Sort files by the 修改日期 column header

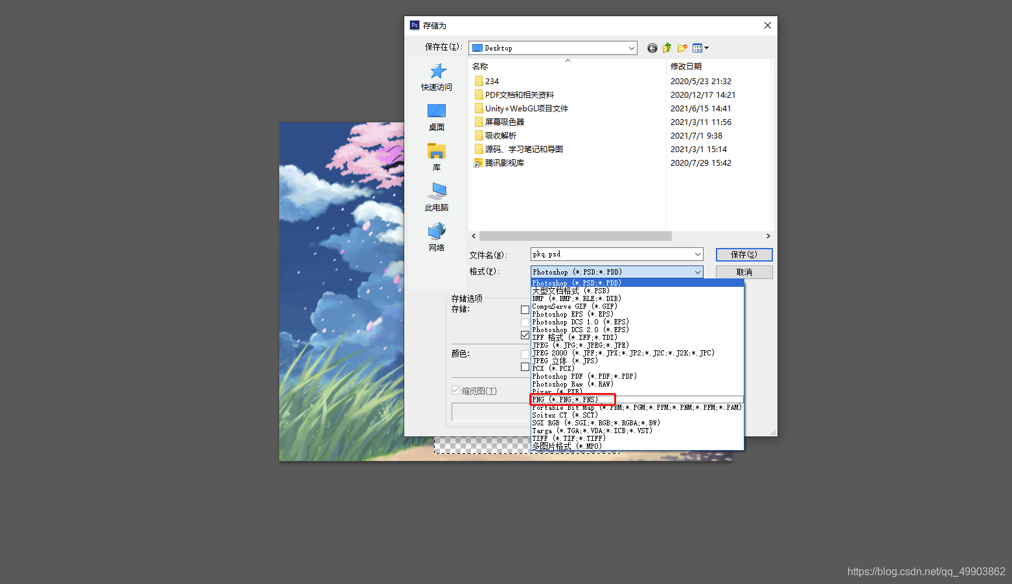click(x=686, y=66)
